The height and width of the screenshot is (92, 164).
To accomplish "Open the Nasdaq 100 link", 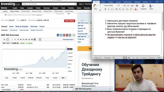I will click(81, 28).
